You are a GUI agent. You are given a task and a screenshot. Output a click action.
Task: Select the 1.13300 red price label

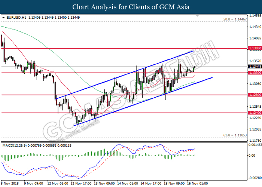(255, 73)
